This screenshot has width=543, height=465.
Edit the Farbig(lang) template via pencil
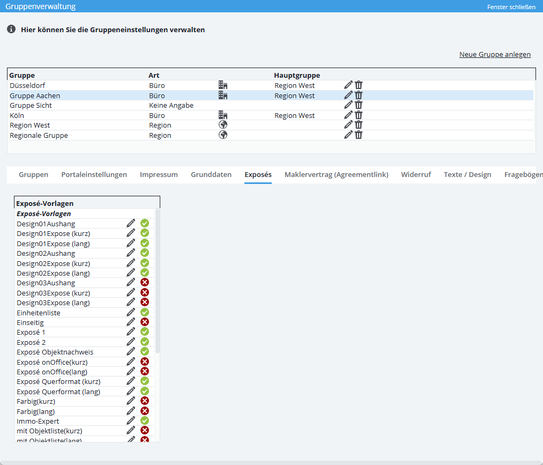(x=131, y=411)
